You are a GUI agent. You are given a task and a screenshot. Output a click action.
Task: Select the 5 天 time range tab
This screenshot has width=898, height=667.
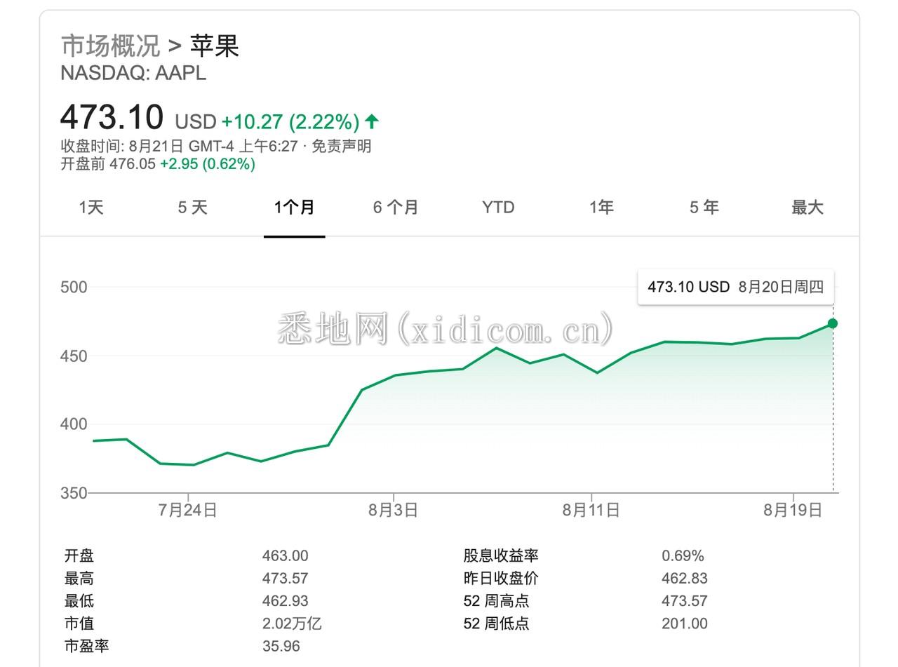[x=192, y=208]
